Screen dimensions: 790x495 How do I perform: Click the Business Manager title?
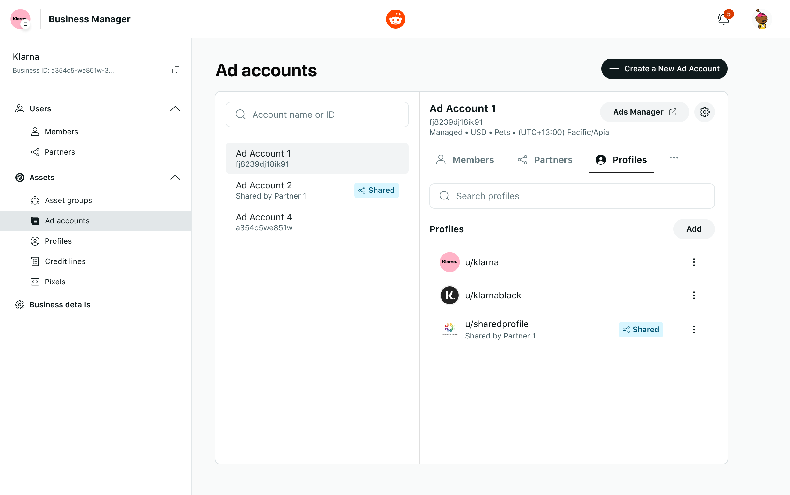90,19
